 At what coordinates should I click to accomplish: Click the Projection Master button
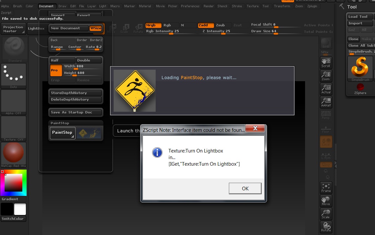pyautogui.click(x=13, y=29)
